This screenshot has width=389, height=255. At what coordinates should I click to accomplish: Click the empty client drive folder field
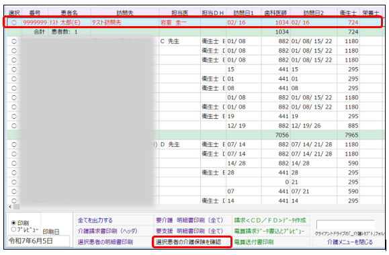click(x=345, y=225)
